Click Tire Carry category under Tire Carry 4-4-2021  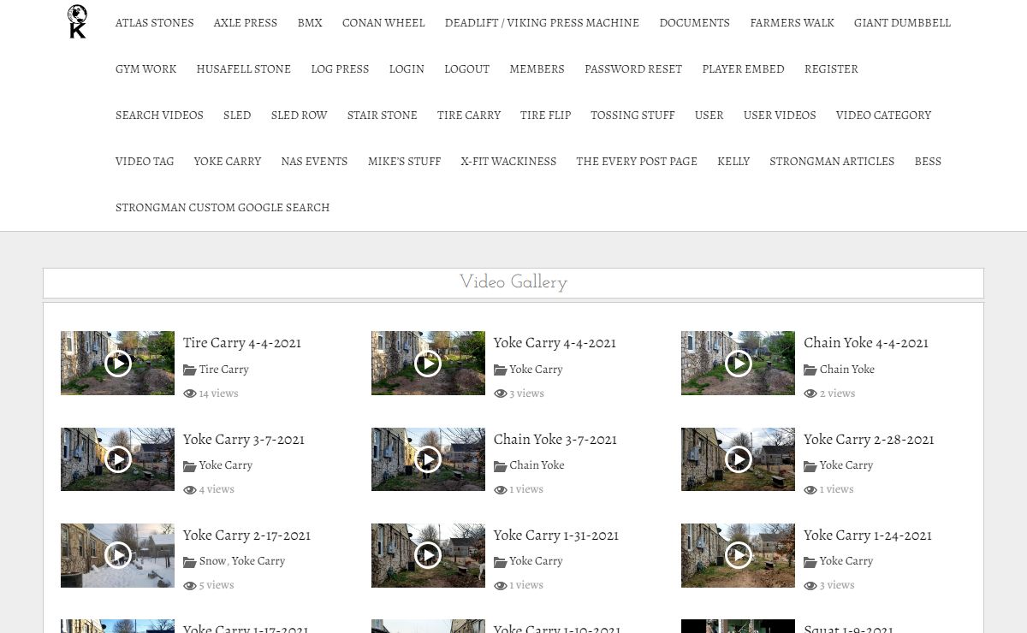coord(224,370)
